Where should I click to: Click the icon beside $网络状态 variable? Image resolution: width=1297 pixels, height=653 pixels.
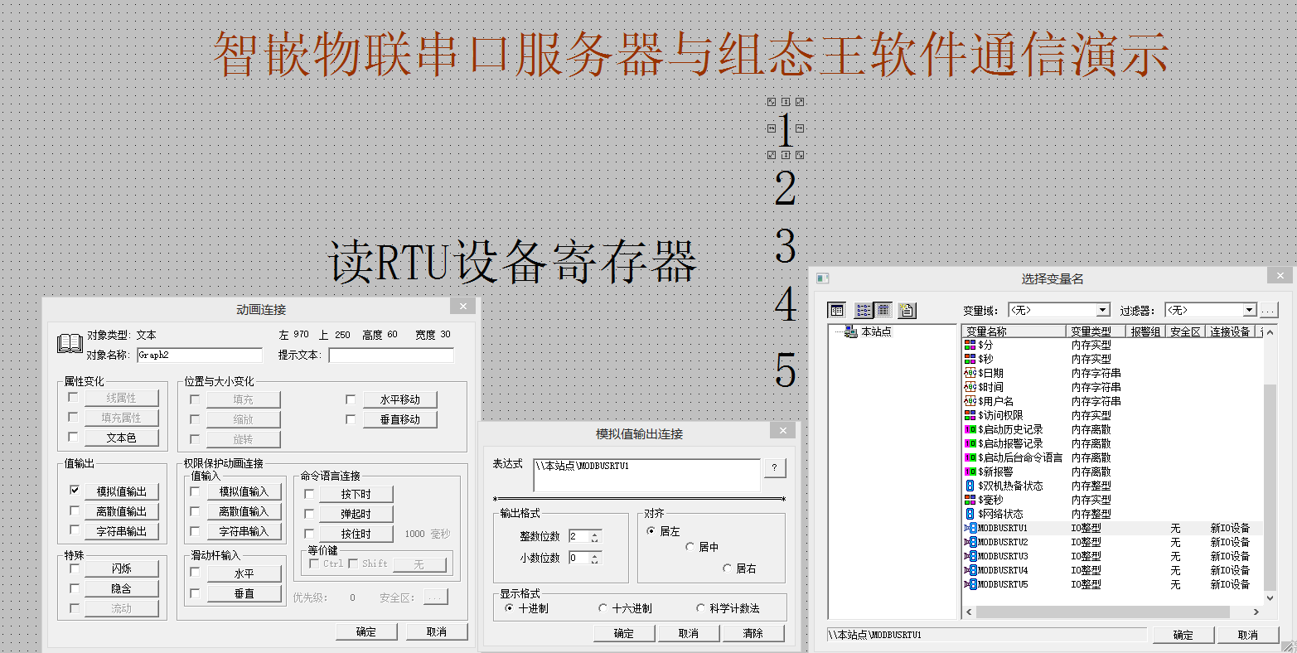[x=970, y=513]
